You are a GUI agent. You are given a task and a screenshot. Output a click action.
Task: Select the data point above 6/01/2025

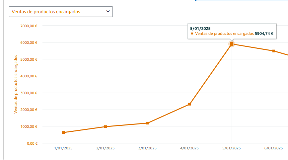coord(274,51)
